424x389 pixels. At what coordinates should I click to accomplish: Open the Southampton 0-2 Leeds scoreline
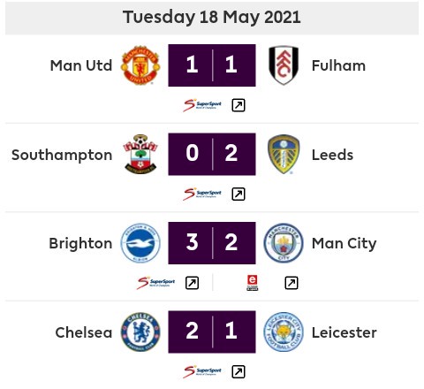(212, 154)
